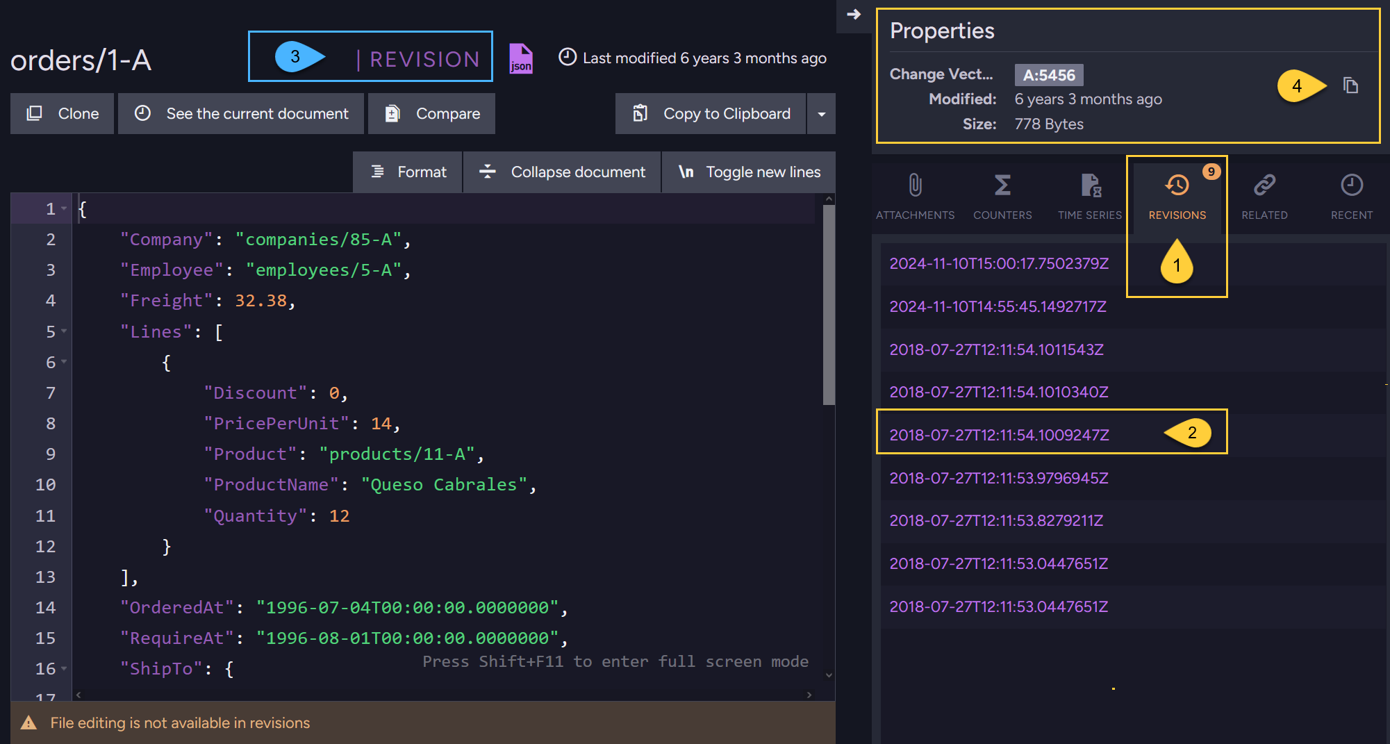Click the "companies/85-A" value on line 2
Screen dimensions: 1390x744
point(318,240)
